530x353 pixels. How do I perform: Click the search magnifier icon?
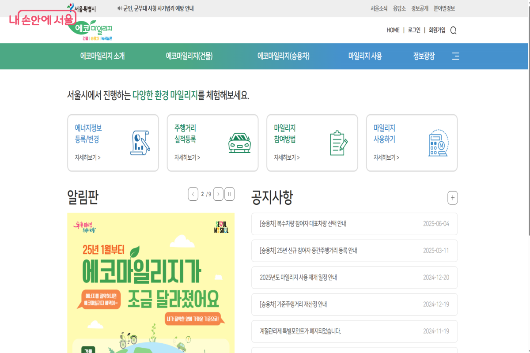point(453,30)
